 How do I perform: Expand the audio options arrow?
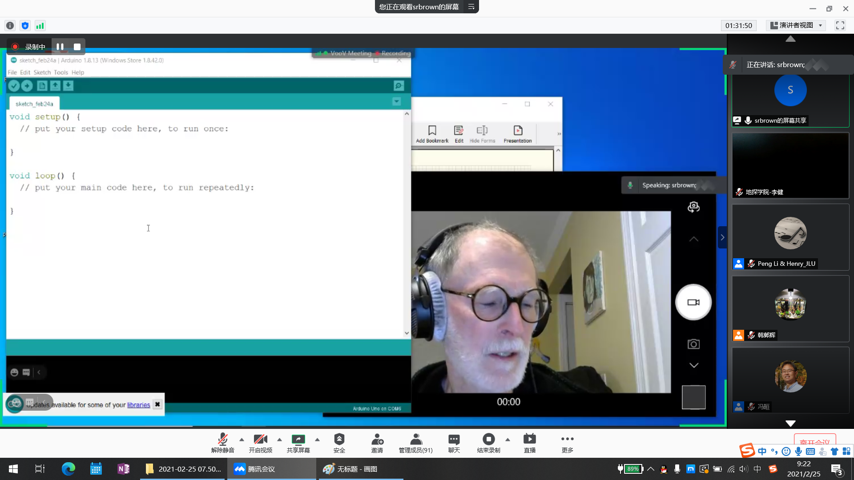tap(242, 440)
